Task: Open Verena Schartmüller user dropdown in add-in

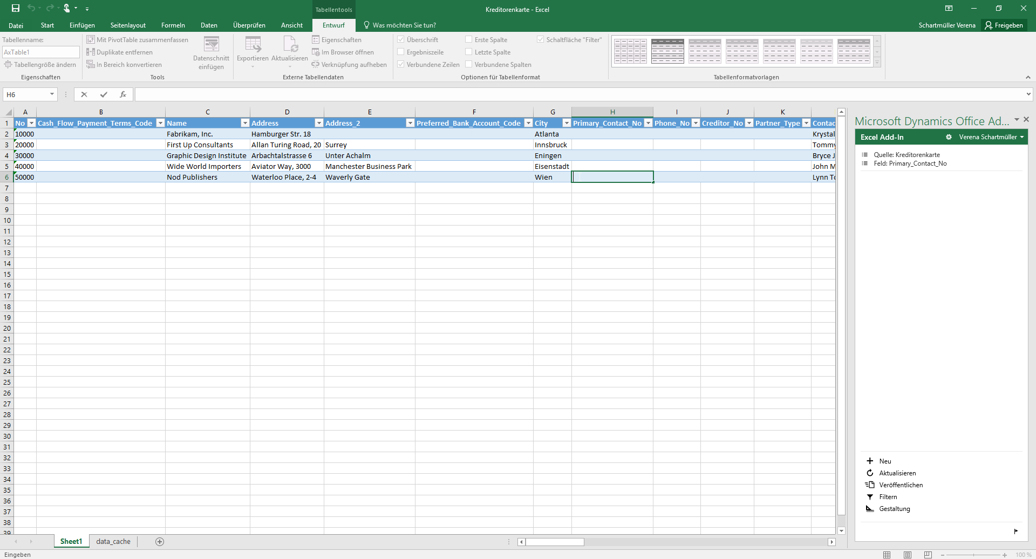Action: (991, 137)
